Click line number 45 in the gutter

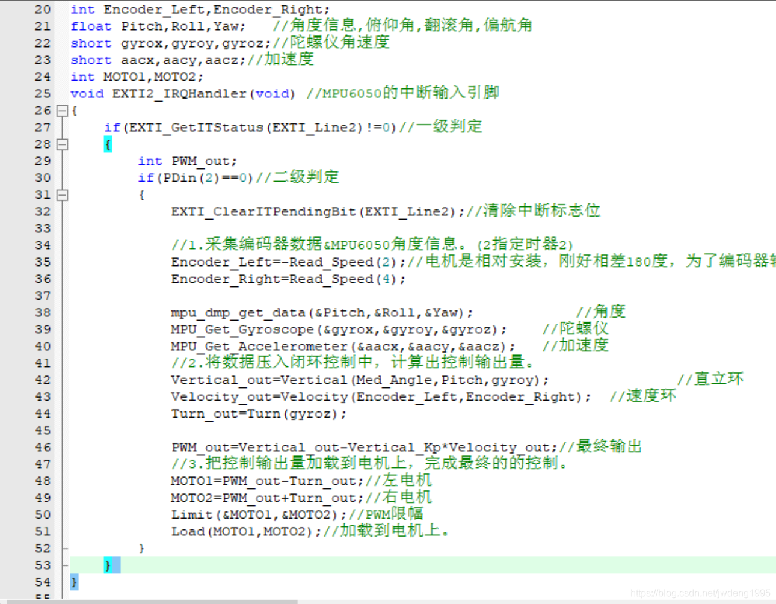pos(43,431)
